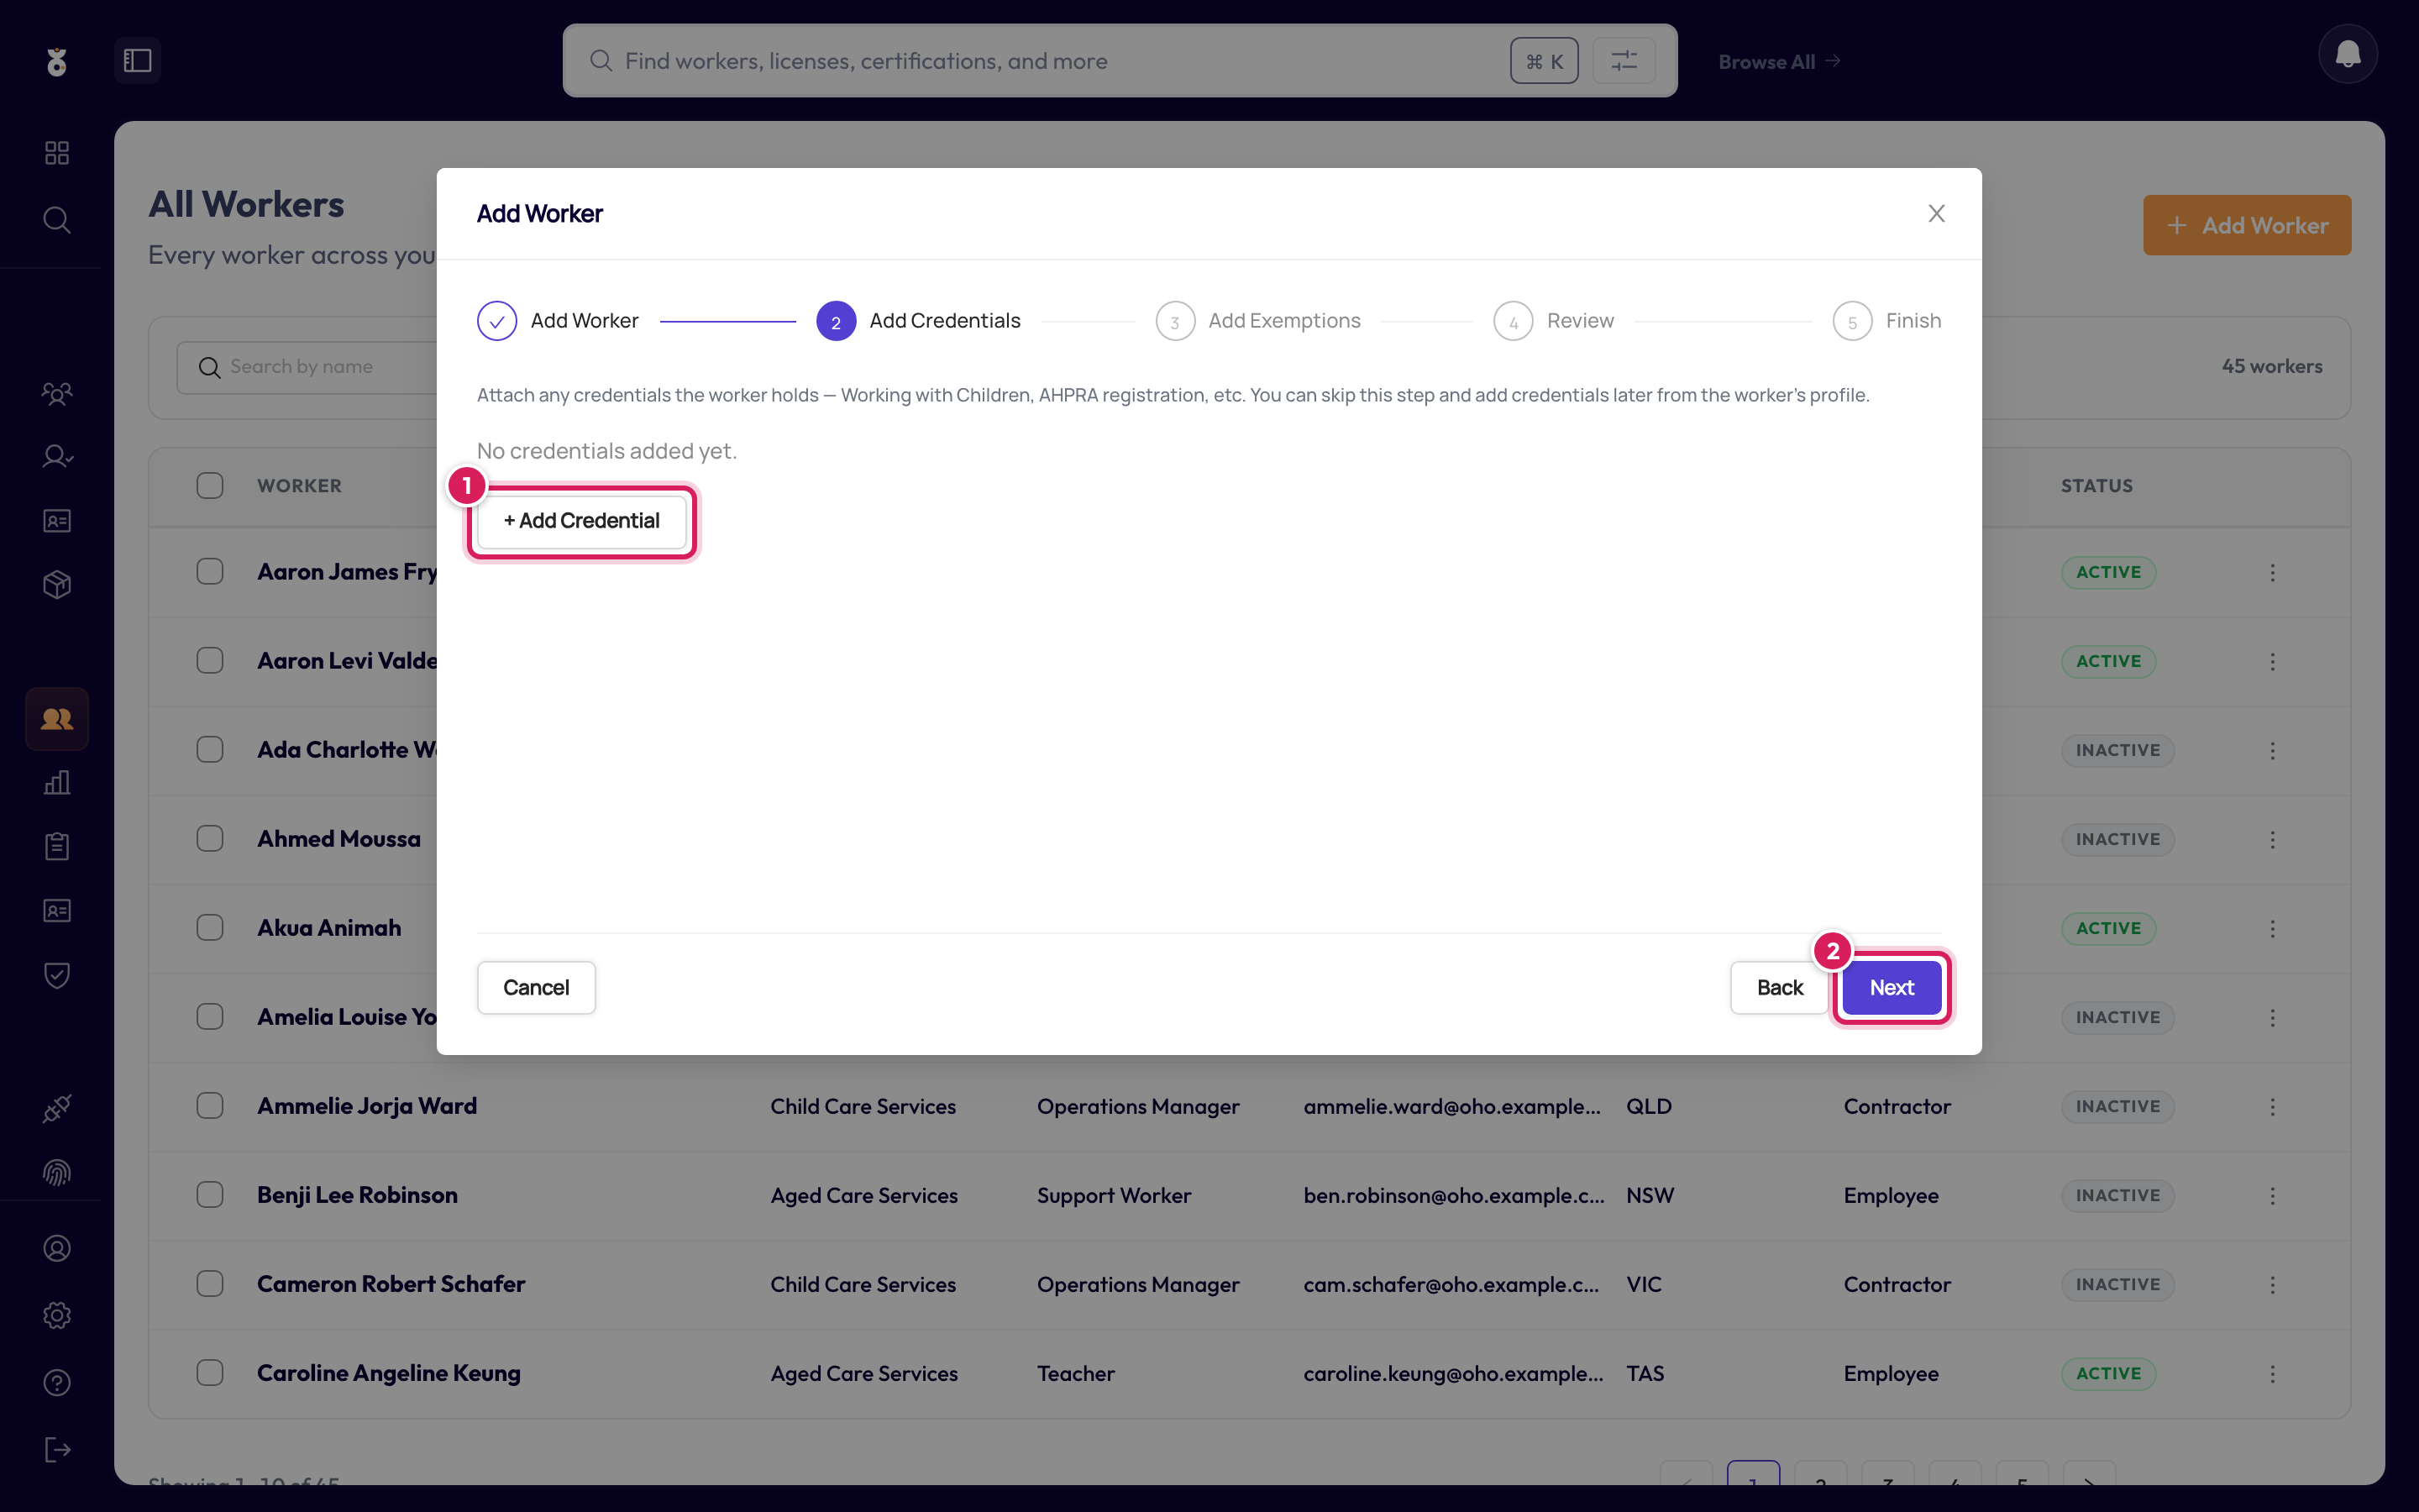The height and width of the screenshot is (1512, 2419).
Task: Open the user account circle icon
Action: pos(57,1248)
